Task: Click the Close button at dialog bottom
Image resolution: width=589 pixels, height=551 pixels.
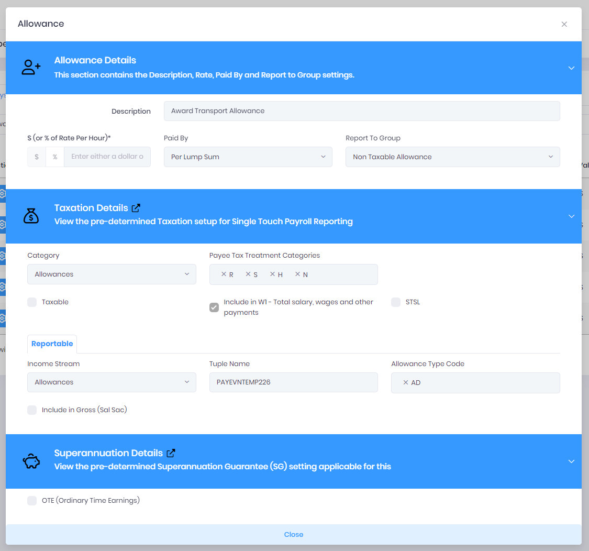Action: point(294,534)
